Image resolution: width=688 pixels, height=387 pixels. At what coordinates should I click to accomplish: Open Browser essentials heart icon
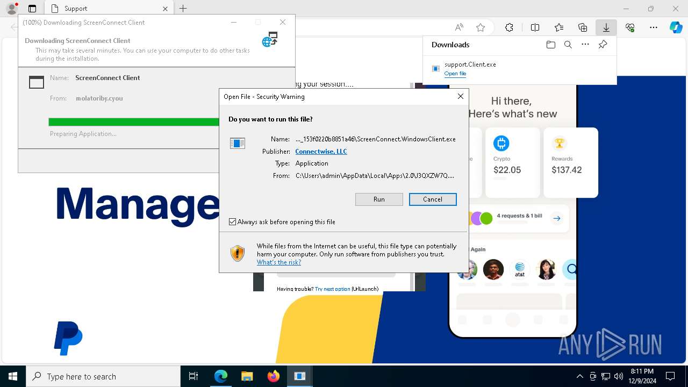[630, 27]
